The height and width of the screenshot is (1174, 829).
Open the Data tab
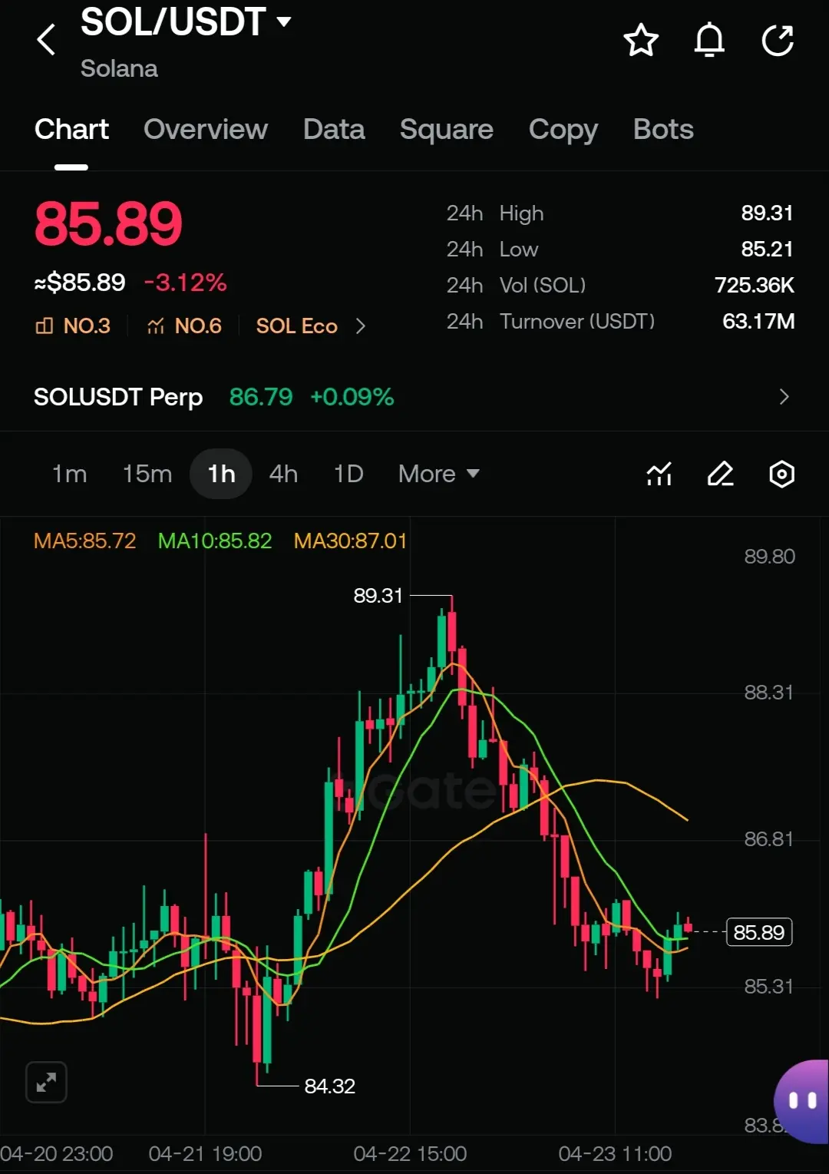coord(334,129)
